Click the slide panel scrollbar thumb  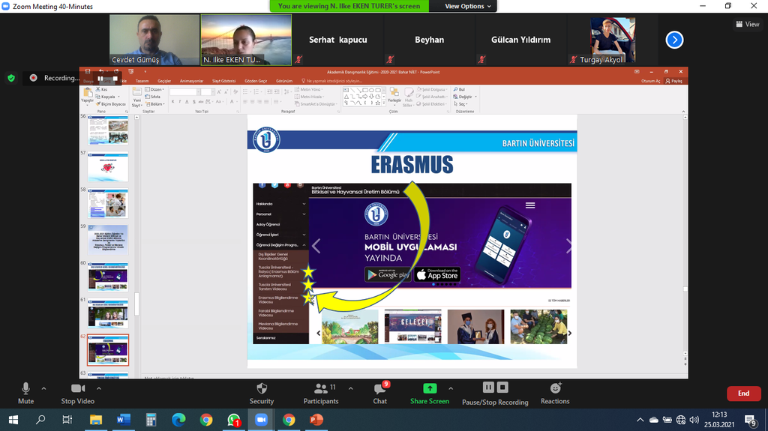(x=136, y=304)
